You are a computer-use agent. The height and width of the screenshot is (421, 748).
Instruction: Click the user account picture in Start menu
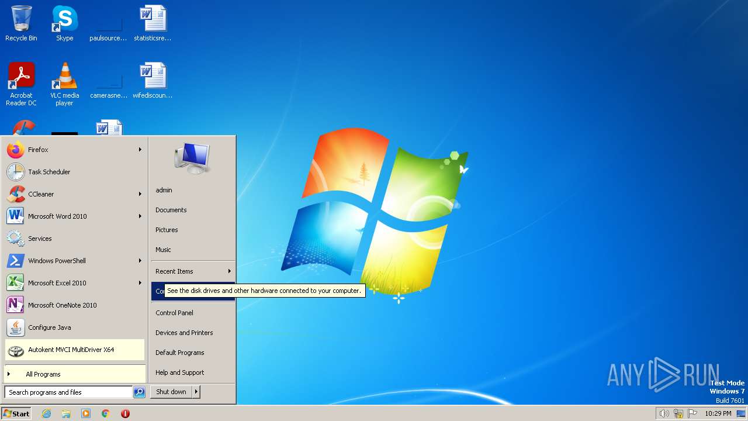tap(192, 158)
